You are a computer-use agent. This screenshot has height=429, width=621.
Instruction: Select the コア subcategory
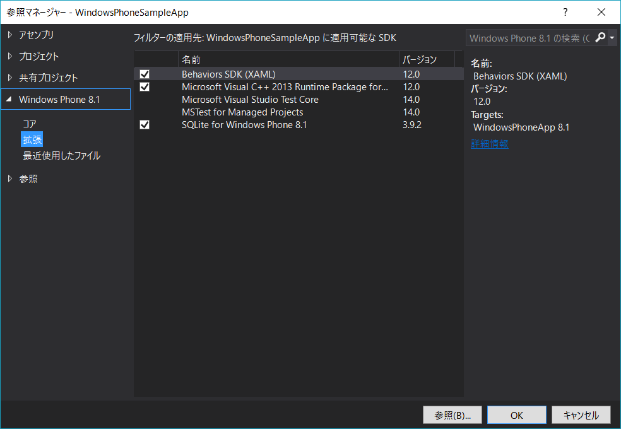click(x=29, y=124)
